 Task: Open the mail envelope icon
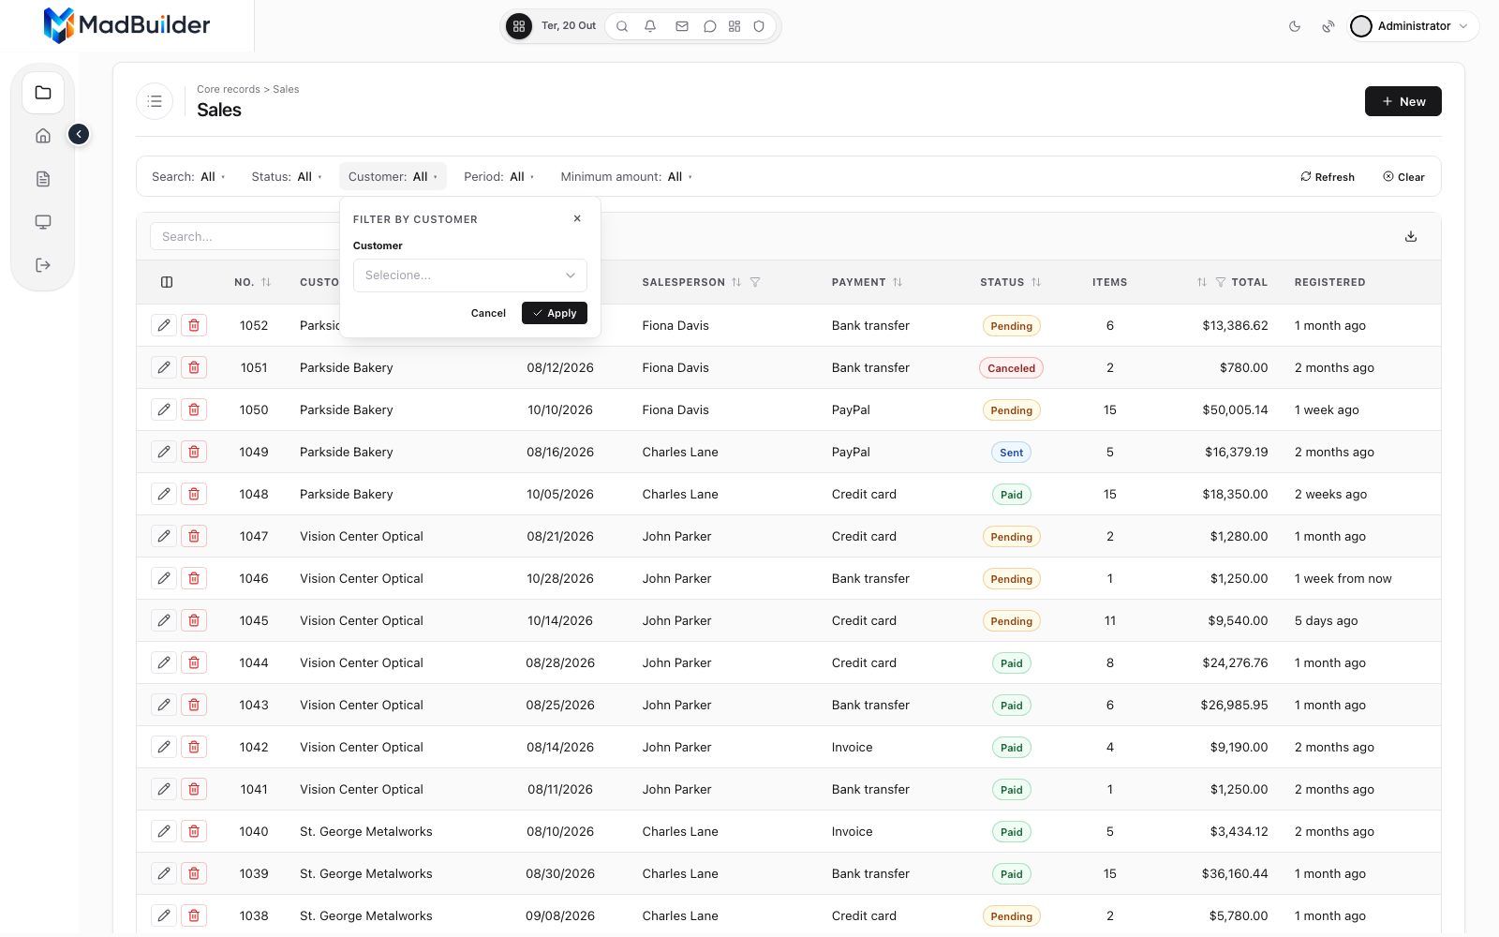682,26
